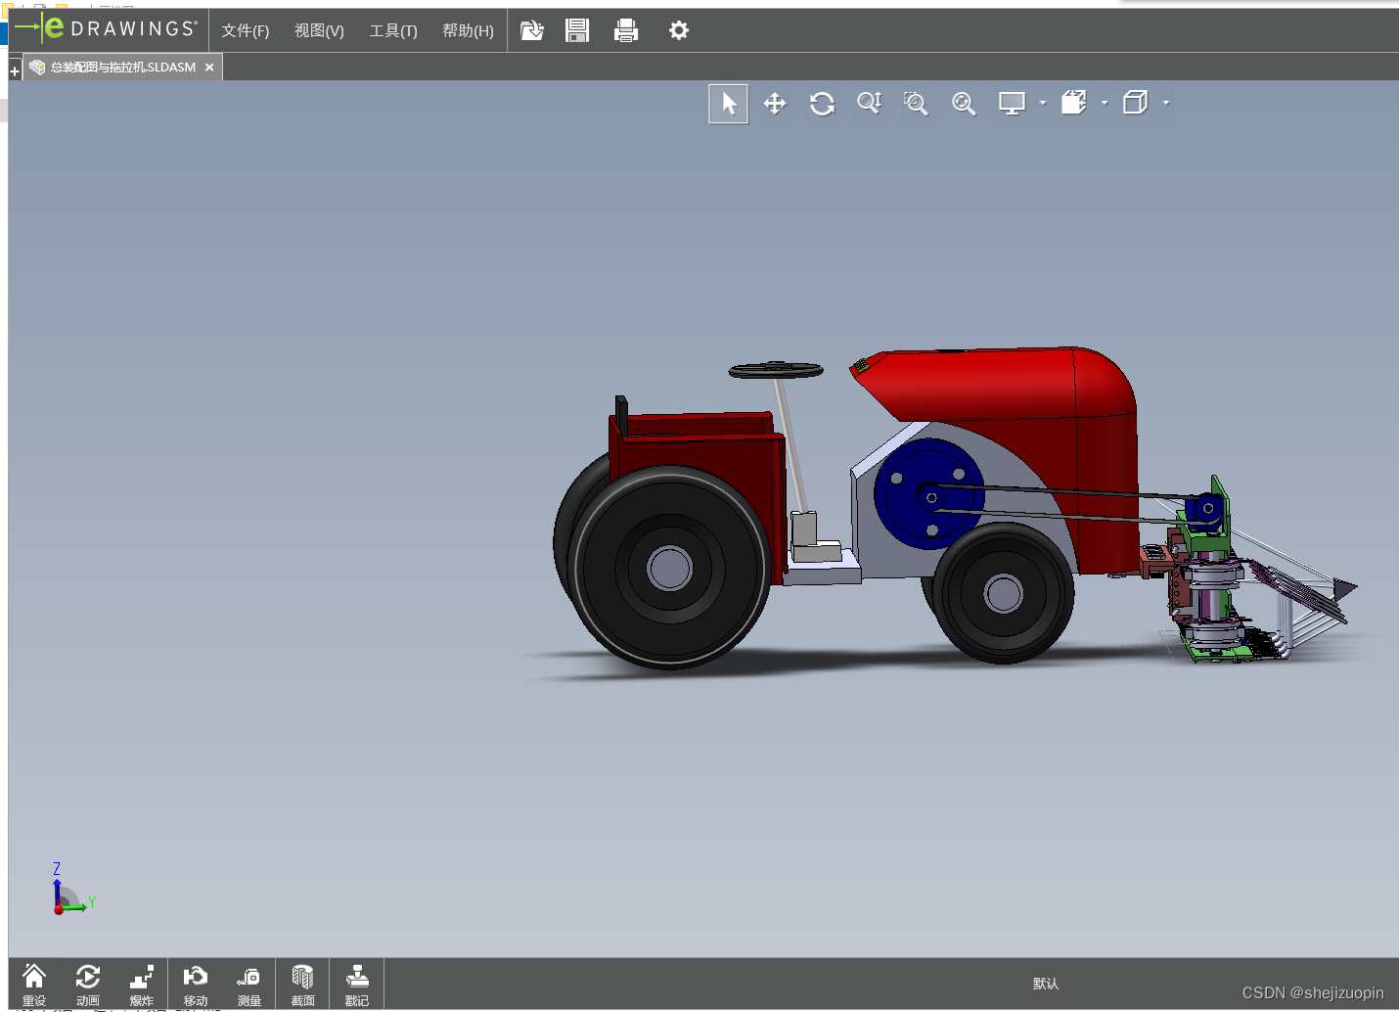Click the open file folder icon
Viewport: 1399px width, 1012px height.
click(531, 30)
